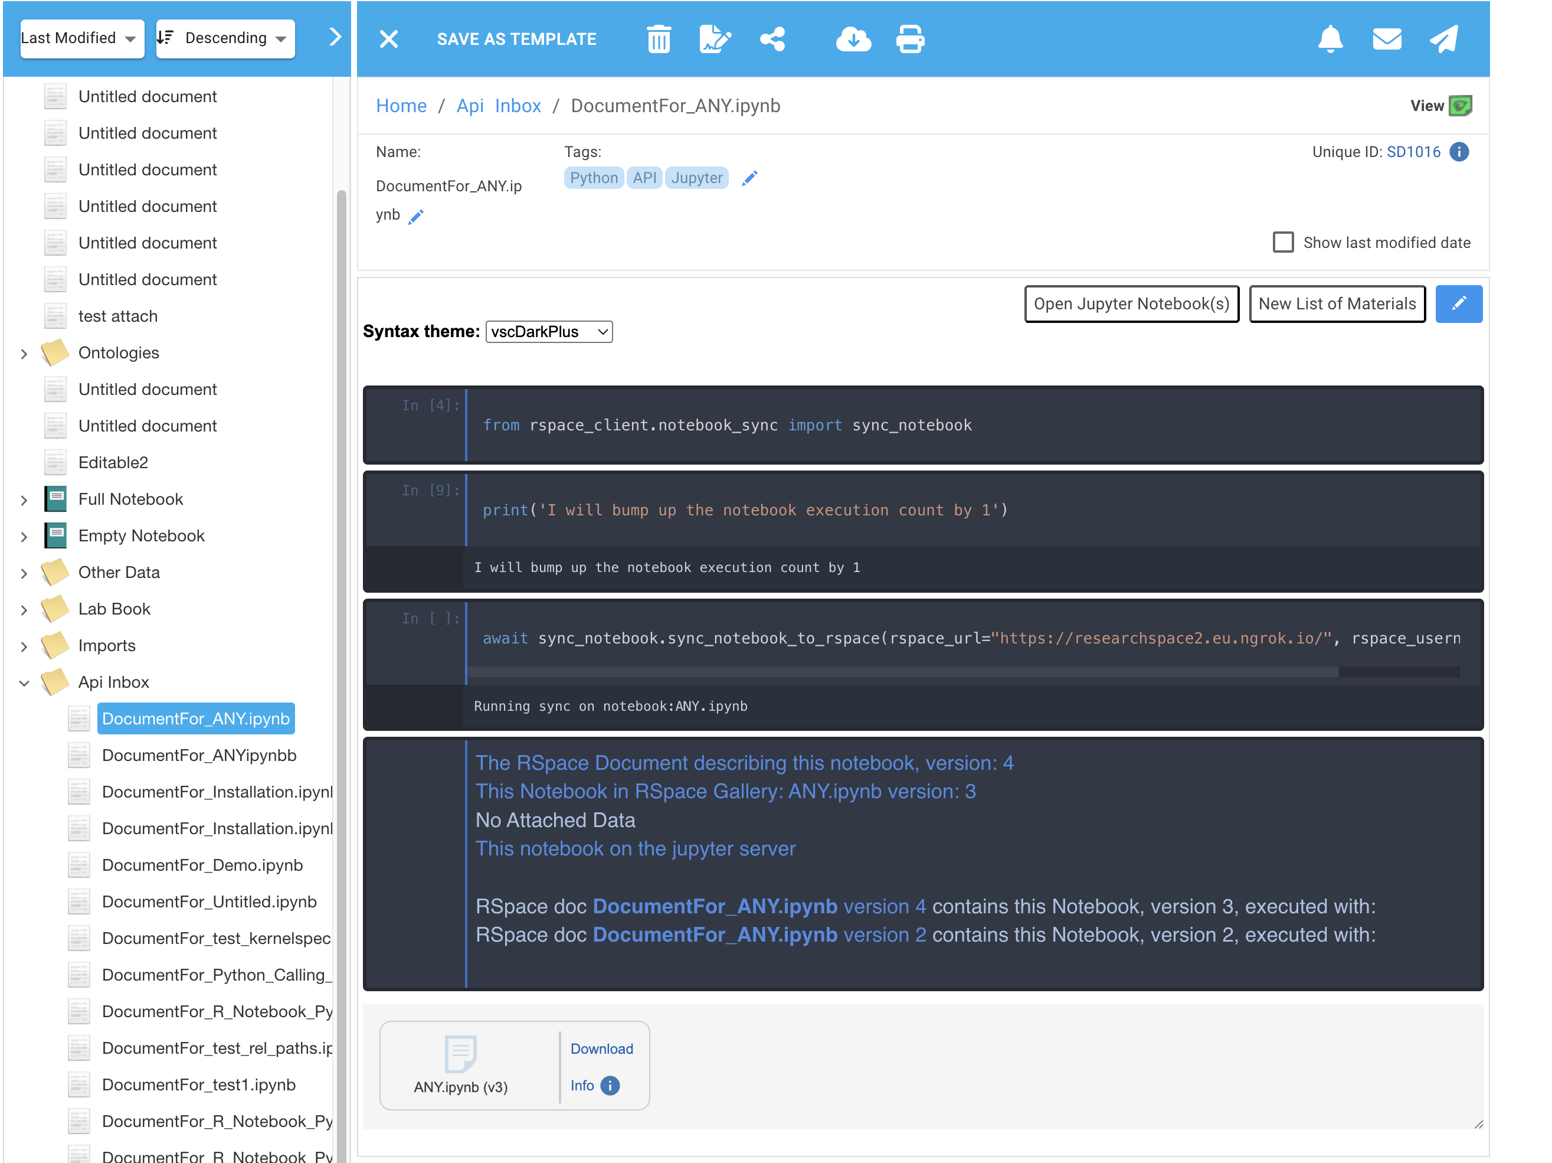The width and height of the screenshot is (1552, 1163).
Task: Click Open Jupyter Notebook(s) button
Action: coord(1131,304)
